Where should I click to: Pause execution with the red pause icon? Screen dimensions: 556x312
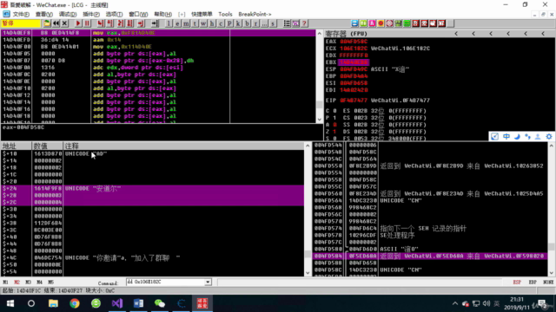pos(87,23)
